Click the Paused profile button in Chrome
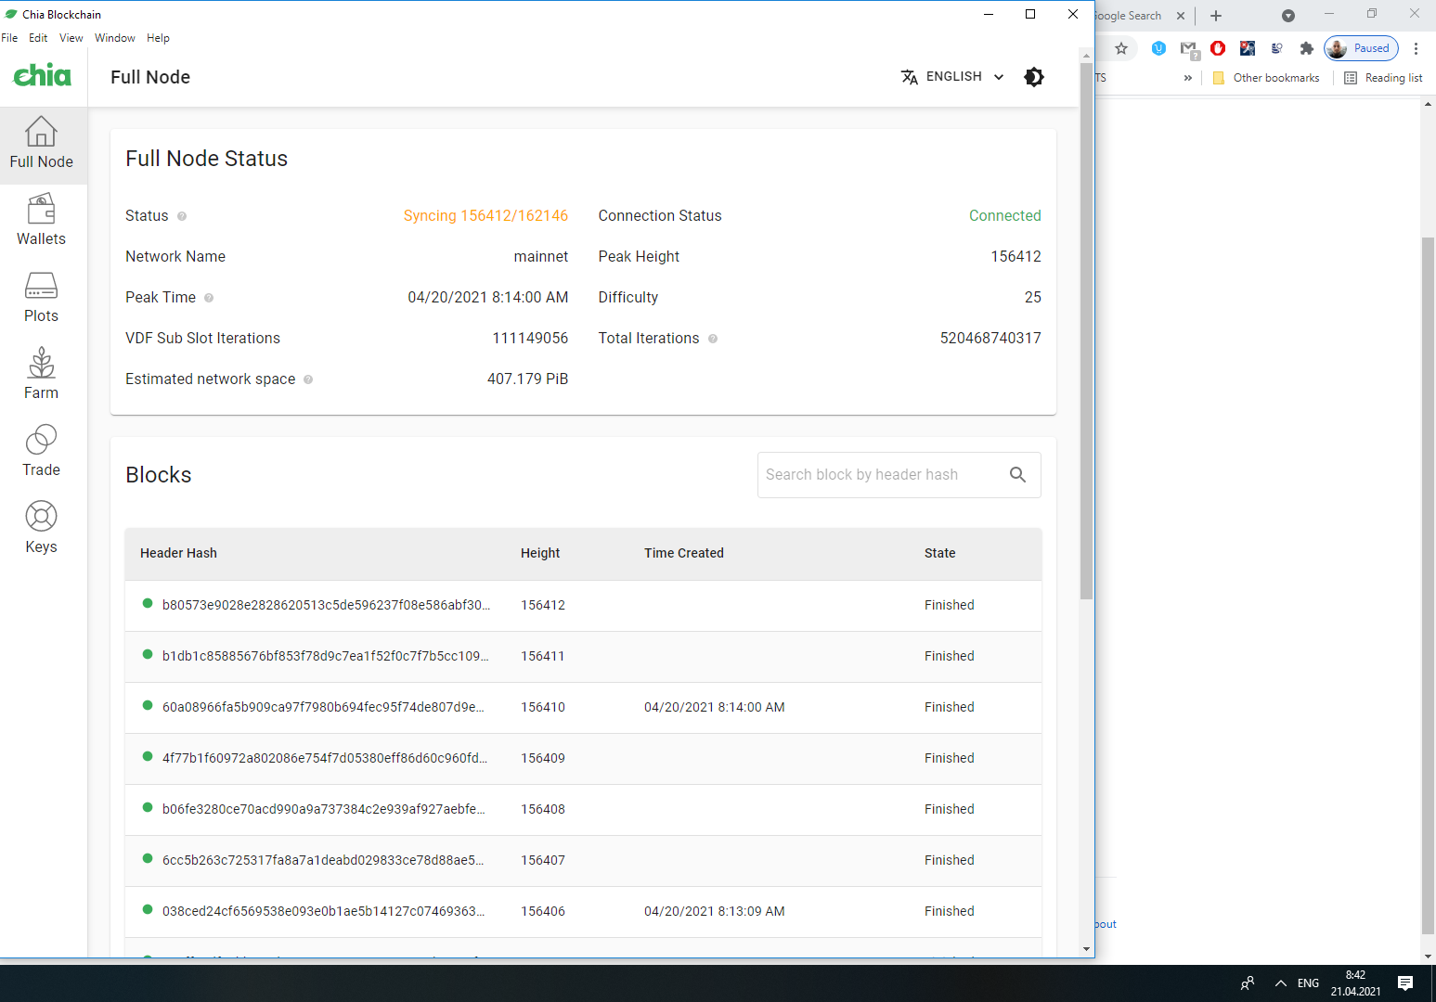Viewport: 1436px width, 1002px height. pos(1362,48)
